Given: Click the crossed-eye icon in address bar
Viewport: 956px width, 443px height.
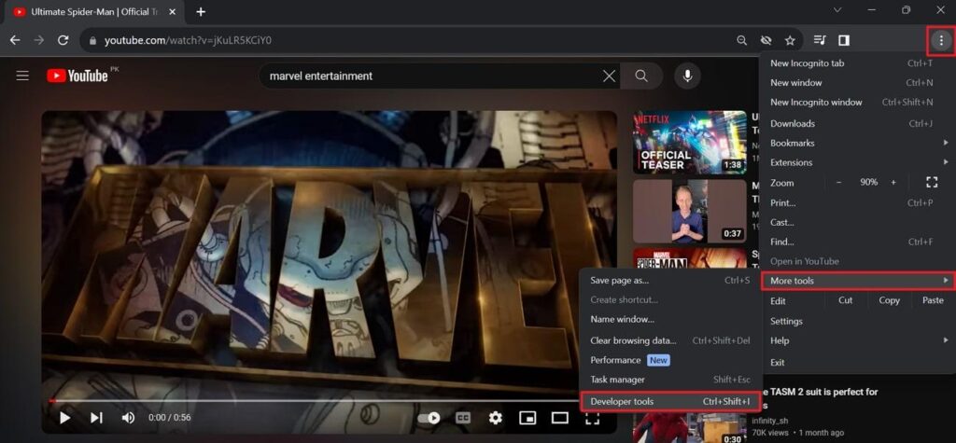Looking at the screenshot, I should pyautogui.click(x=766, y=40).
